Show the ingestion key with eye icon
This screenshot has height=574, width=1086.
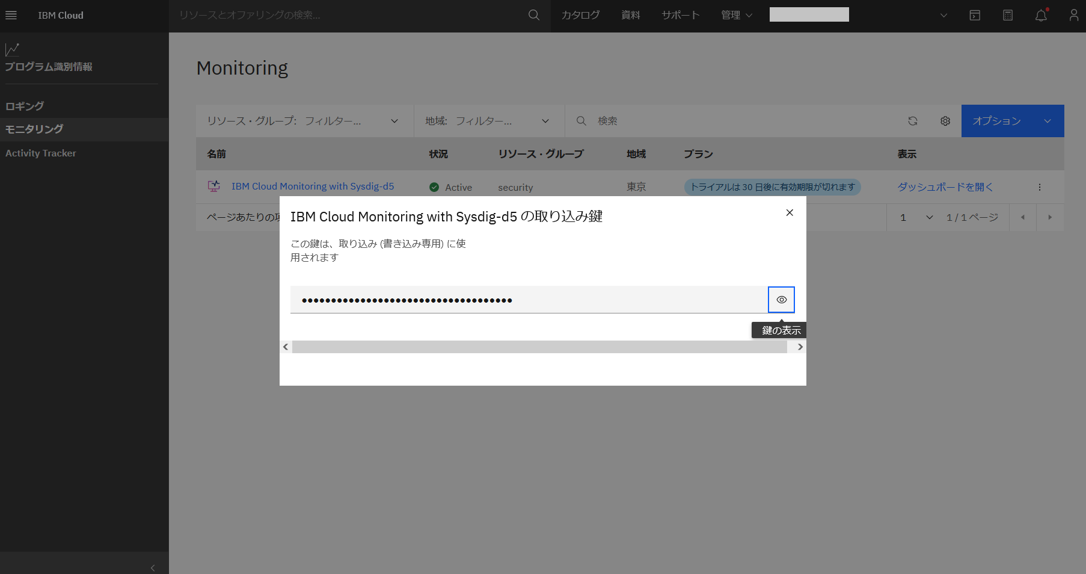click(x=781, y=300)
